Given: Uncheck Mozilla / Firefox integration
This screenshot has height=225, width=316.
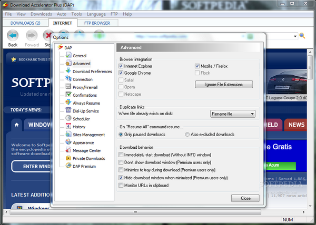Looking at the screenshot, I should point(197,66).
